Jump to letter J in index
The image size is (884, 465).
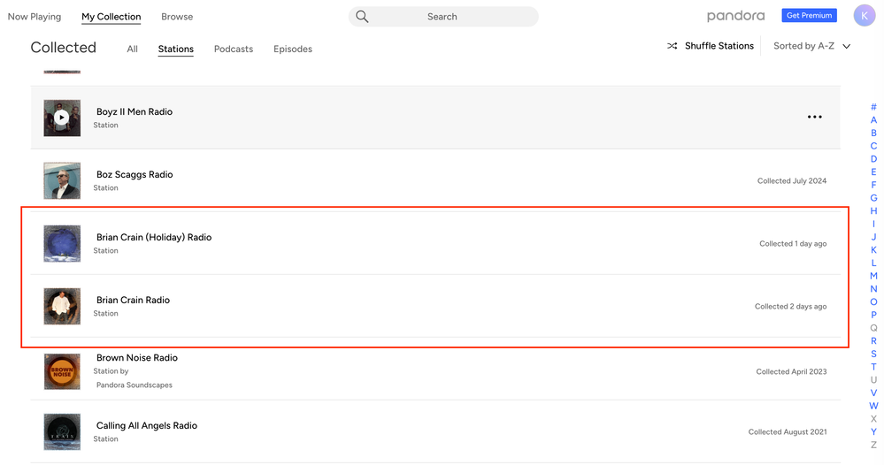(x=873, y=237)
